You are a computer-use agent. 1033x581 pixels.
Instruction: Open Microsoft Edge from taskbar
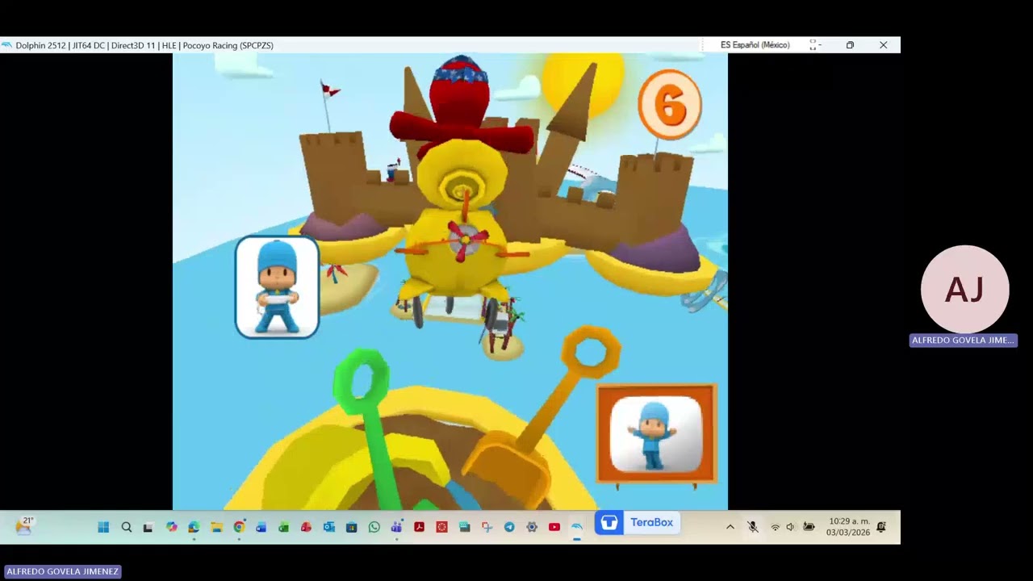tap(194, 527)
